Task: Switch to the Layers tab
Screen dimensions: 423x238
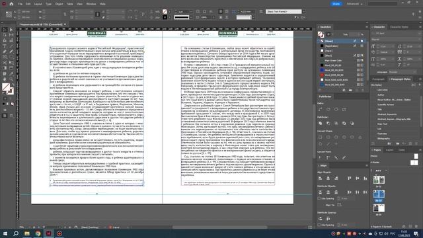Action: tap(389, 150)
